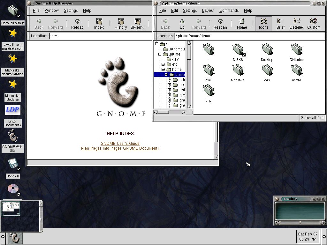
Task: Open the Index in Gnome Help Browser
Action: click(99, 23)
